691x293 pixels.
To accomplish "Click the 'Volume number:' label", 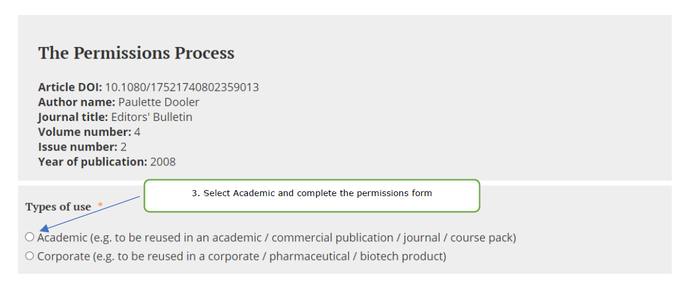I will point(85,132).
